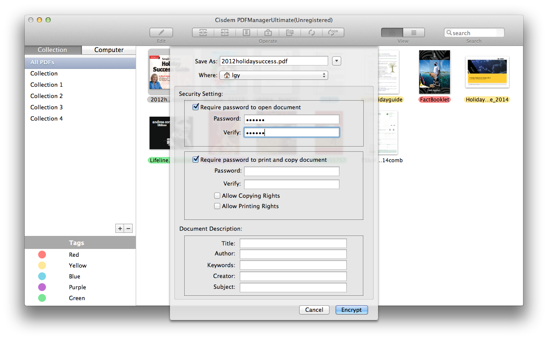Enable Allow Printing Rights

(x=217, y=206)
